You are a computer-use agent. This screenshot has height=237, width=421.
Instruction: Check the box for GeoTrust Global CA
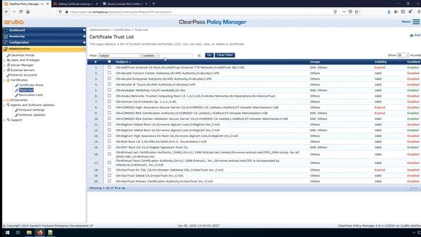point(109,175)
